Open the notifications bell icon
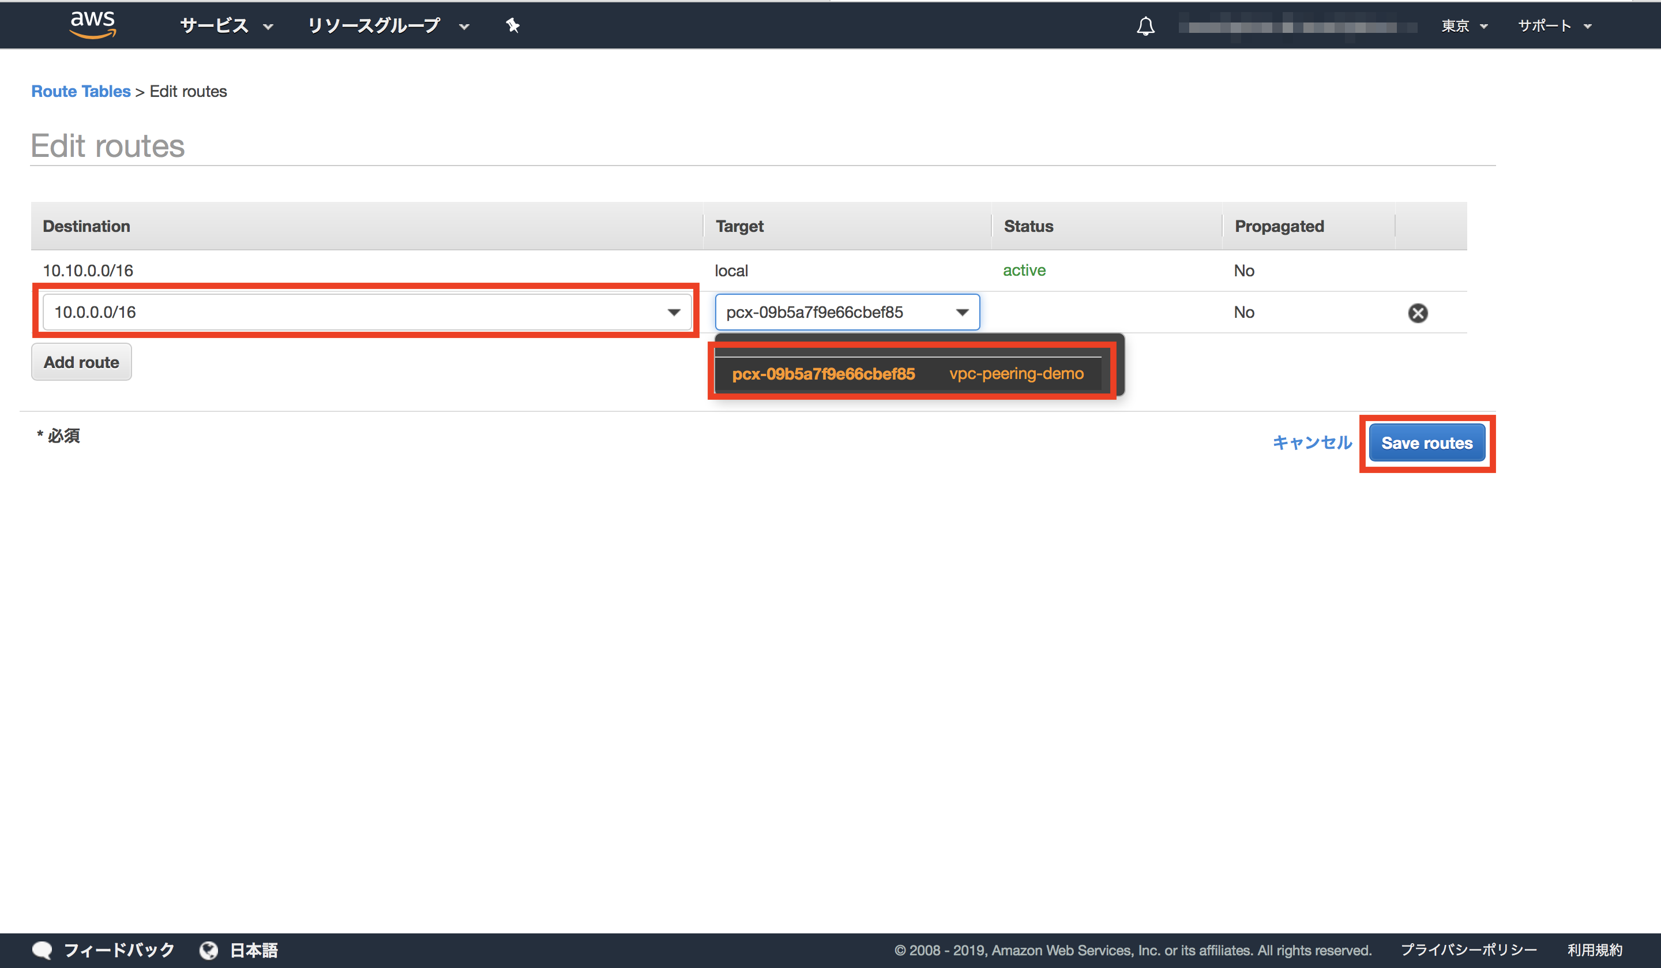This screenshot has height=968, width=1661. click(x=1145, y=27)
